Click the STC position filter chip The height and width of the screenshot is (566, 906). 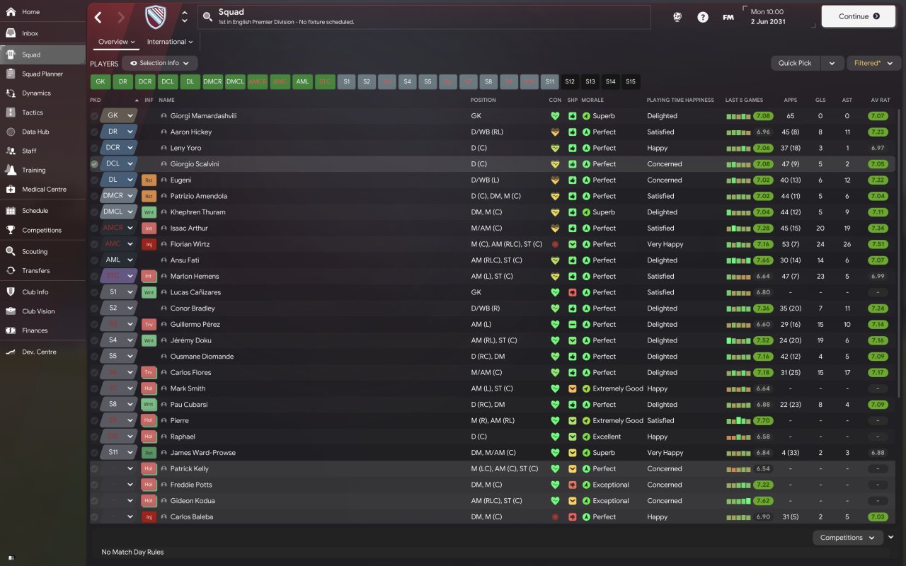tap(326, 81)
